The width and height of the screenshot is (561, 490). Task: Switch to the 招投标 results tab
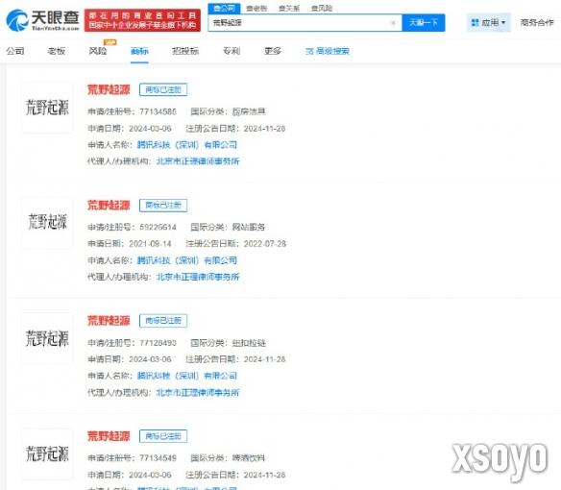pyautogui.click(x=185, y=51)
